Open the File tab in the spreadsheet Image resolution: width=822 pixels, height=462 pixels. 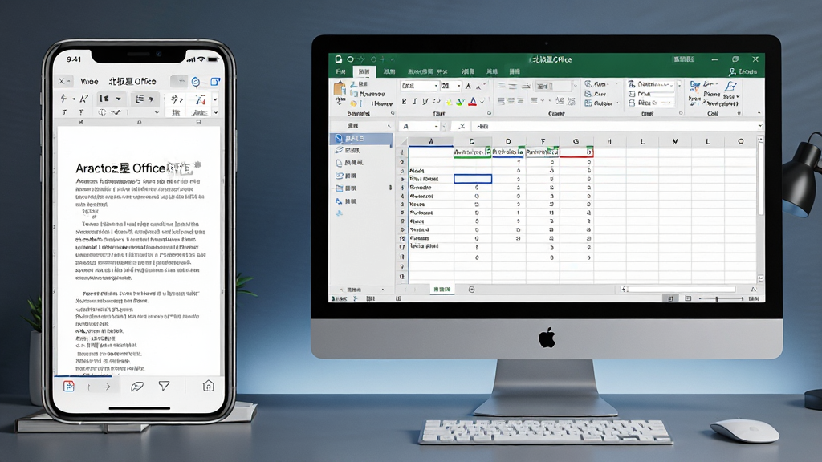pos(340,71)
